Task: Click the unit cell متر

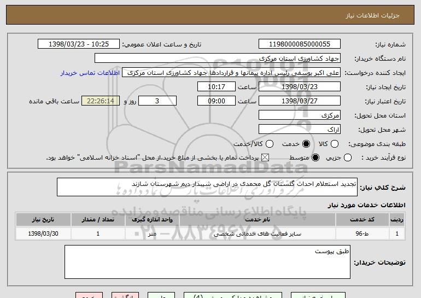Action: coord(152,233)
